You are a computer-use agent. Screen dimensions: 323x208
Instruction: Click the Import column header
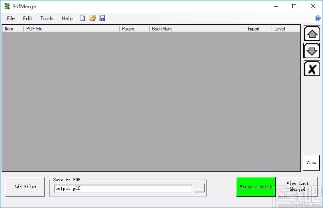(258, 29)
